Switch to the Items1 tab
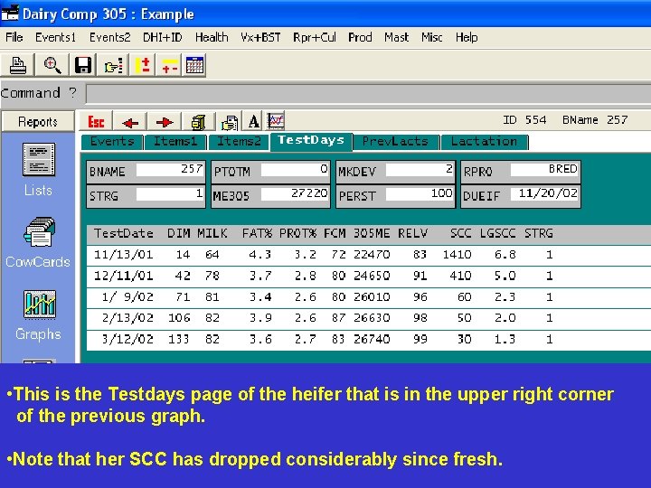This screenshot has width=651, height=488. [175, 142]
